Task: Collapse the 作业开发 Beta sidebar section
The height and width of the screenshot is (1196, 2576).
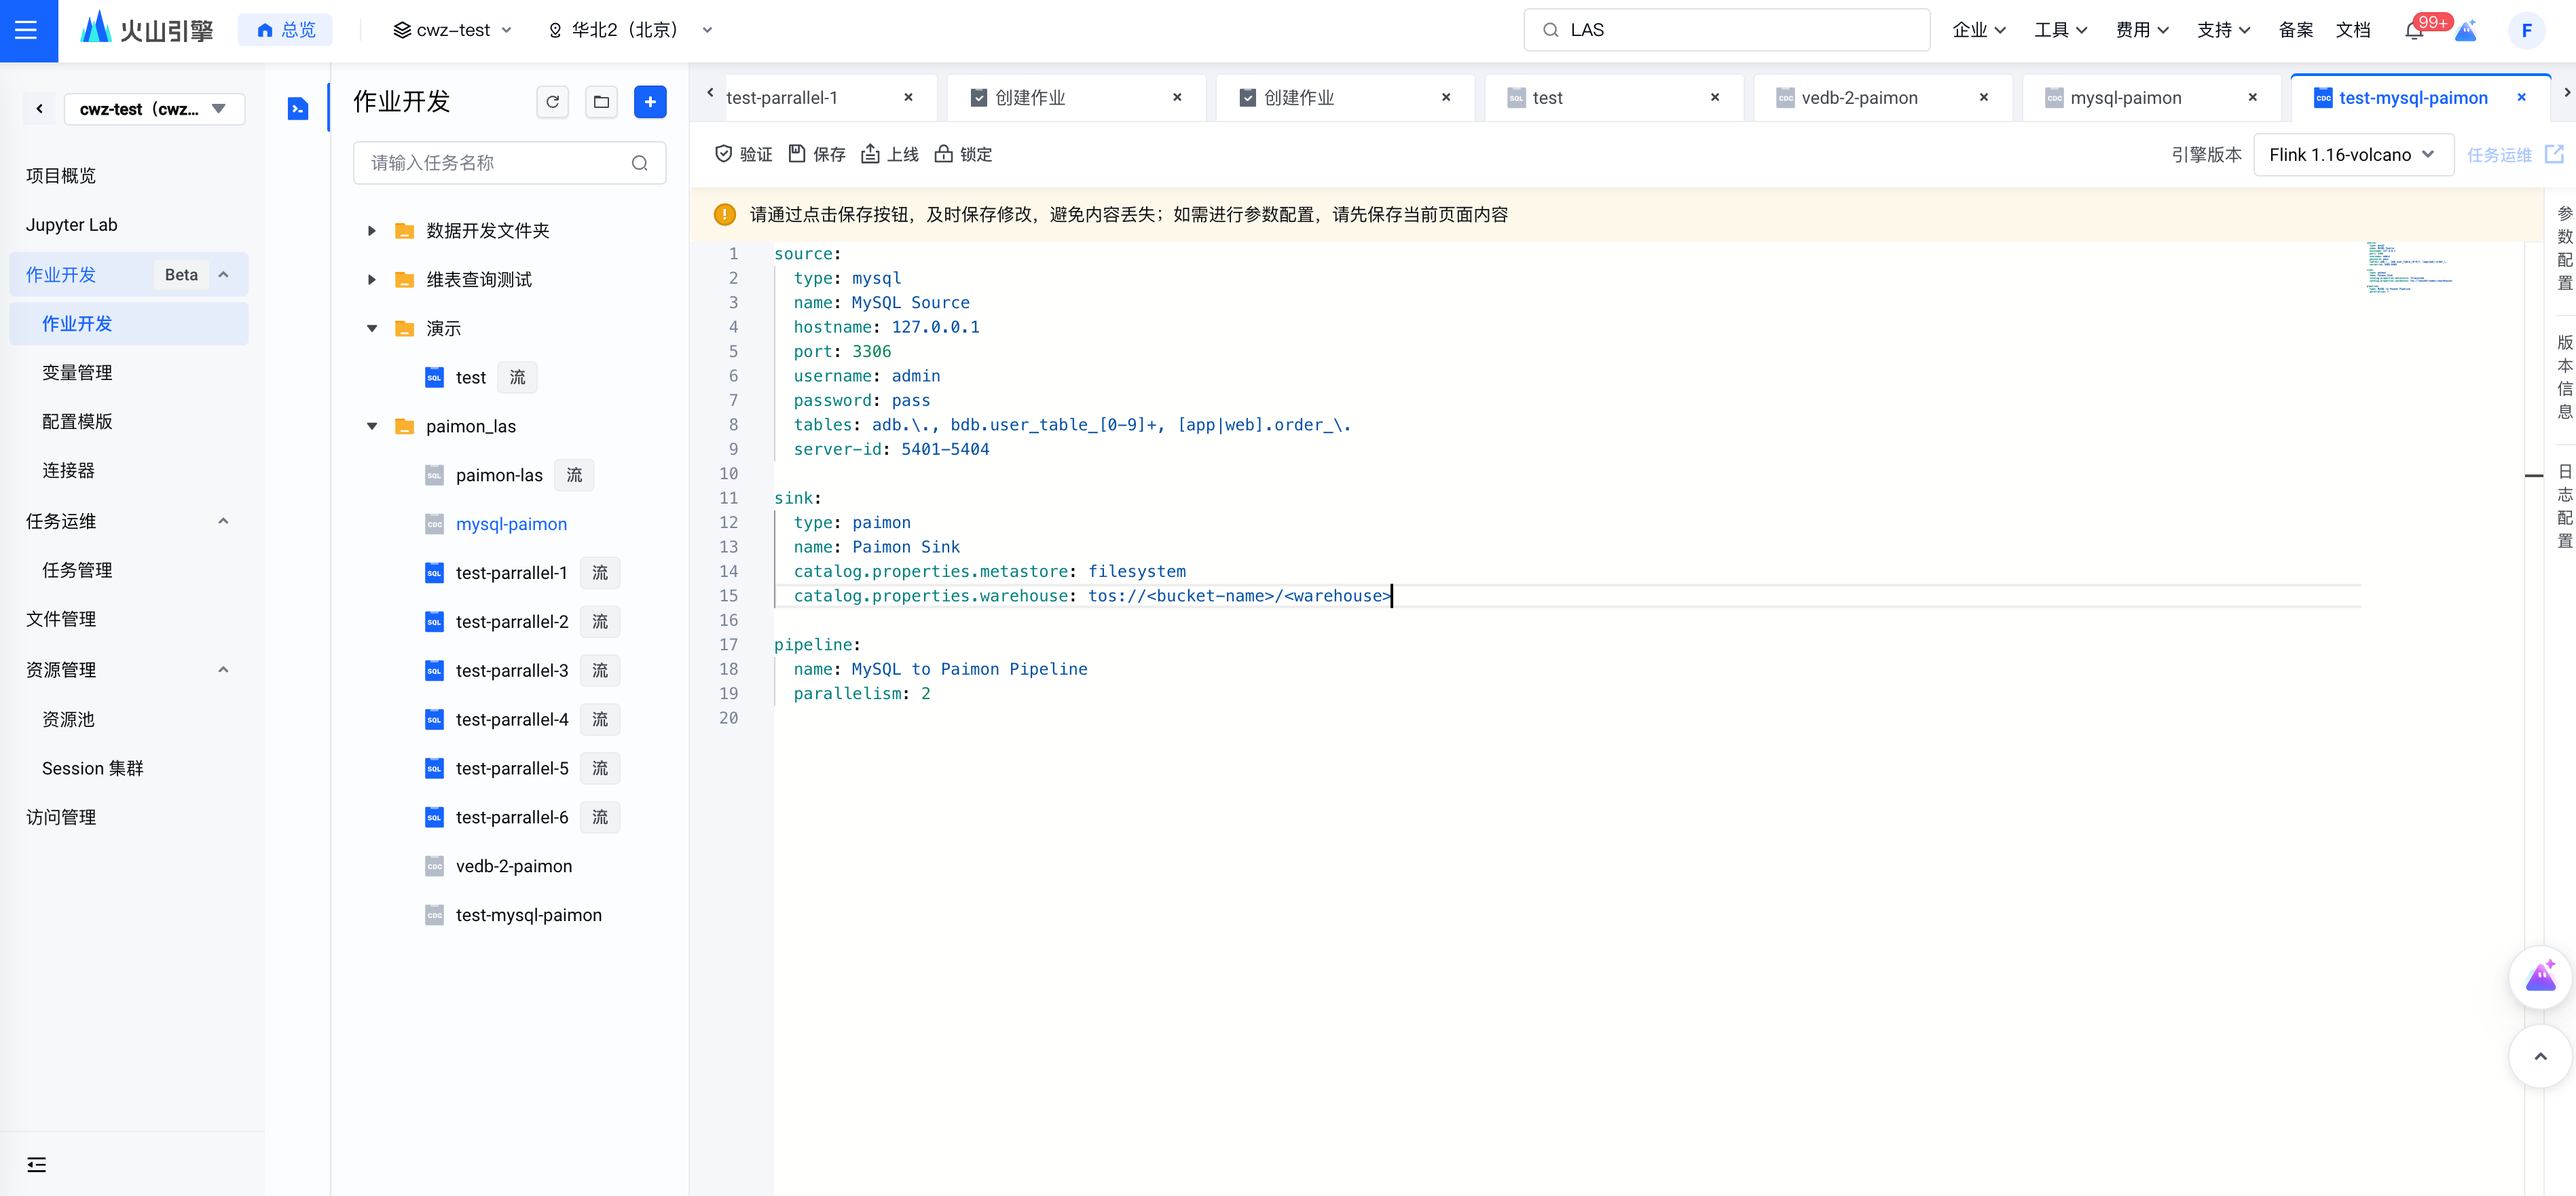Action: click(x=223, y=275)
